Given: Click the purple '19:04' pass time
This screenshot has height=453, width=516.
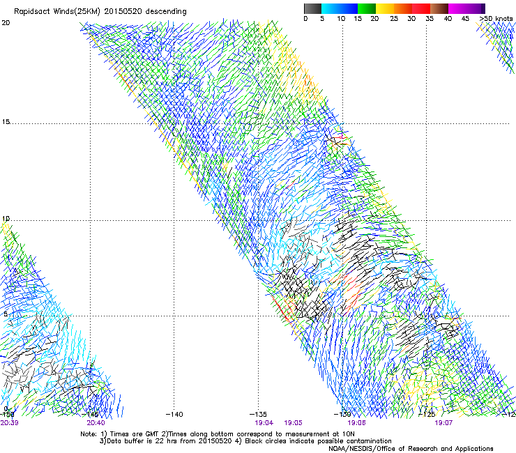Looking at the screenshot, I should point(264,423).
